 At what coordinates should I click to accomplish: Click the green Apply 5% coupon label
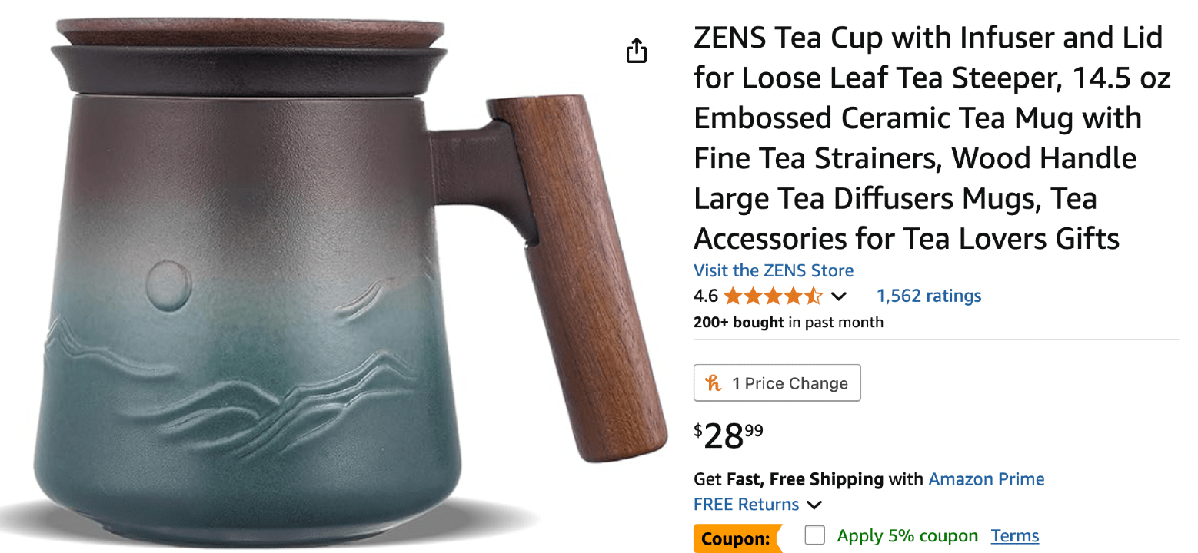coord(907,535)
